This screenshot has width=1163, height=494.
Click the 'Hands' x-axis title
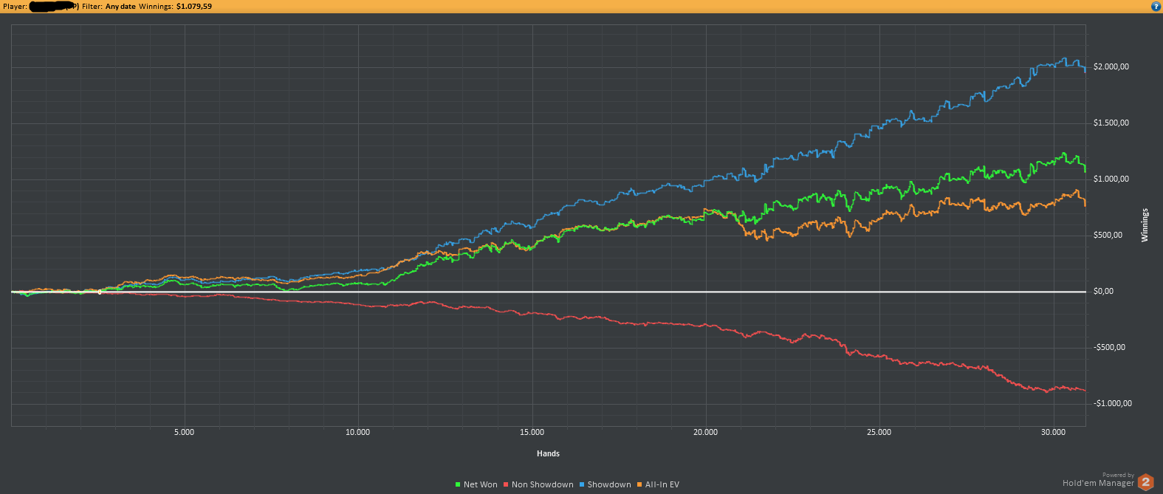pos(548,453)
